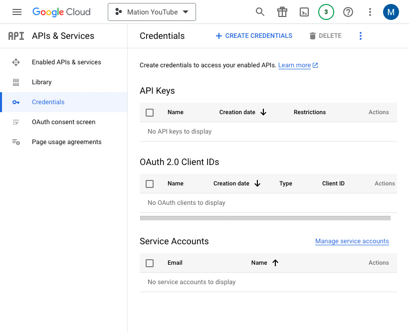Click the 'API Keys' section heading
This screenshot has height=332, width=409.
coord(157,91)
